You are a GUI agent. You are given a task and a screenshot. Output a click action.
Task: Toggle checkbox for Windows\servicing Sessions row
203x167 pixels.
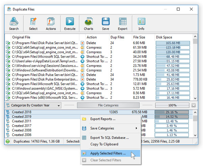(8, 66)
